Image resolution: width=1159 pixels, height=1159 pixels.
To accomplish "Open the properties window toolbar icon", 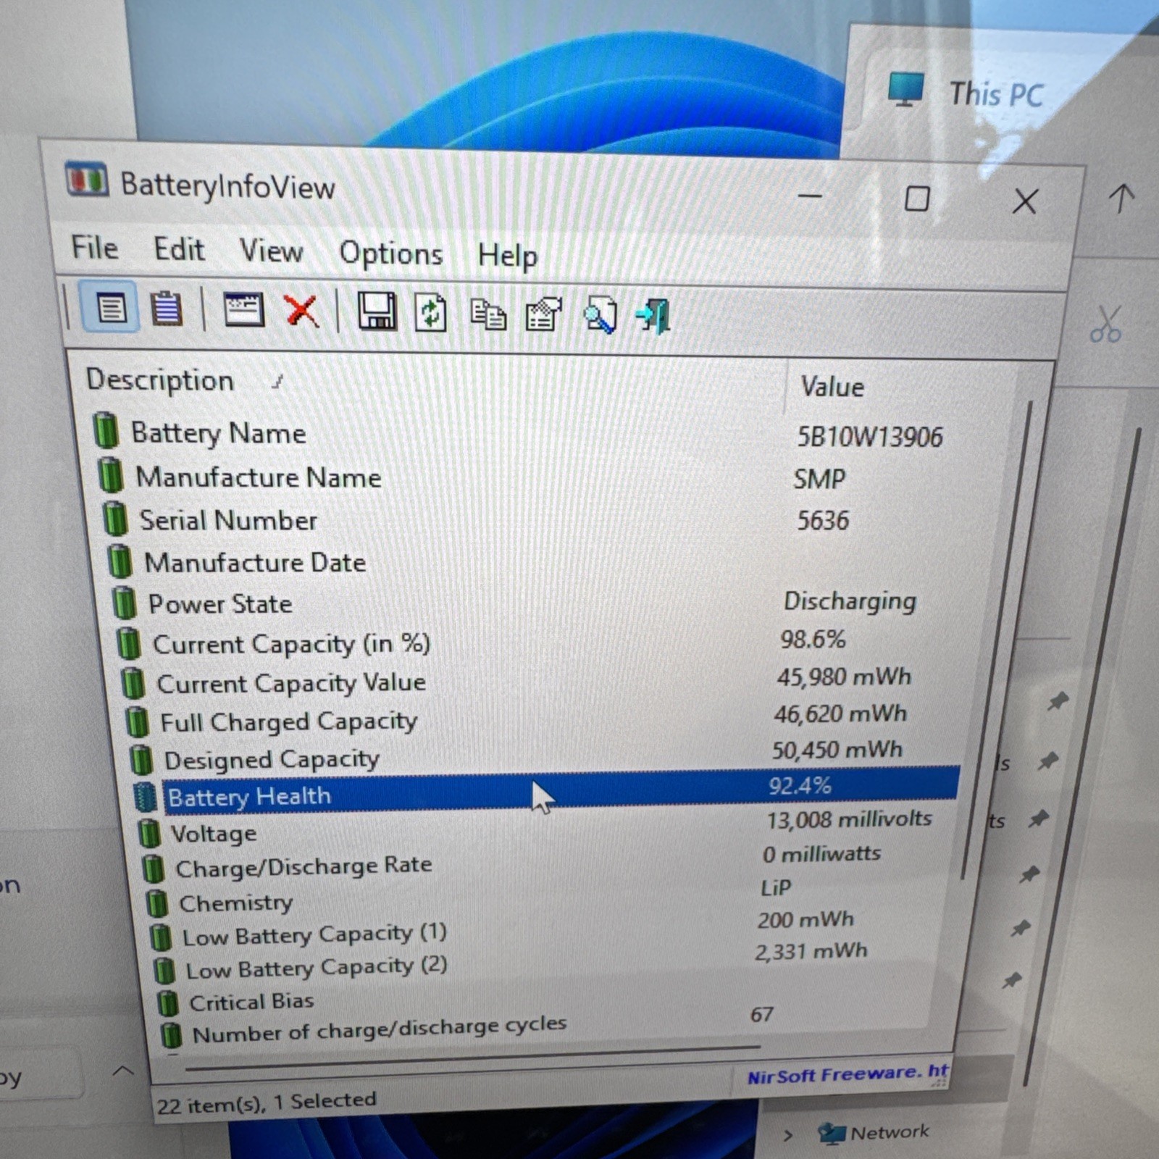I will click(244, 311).
